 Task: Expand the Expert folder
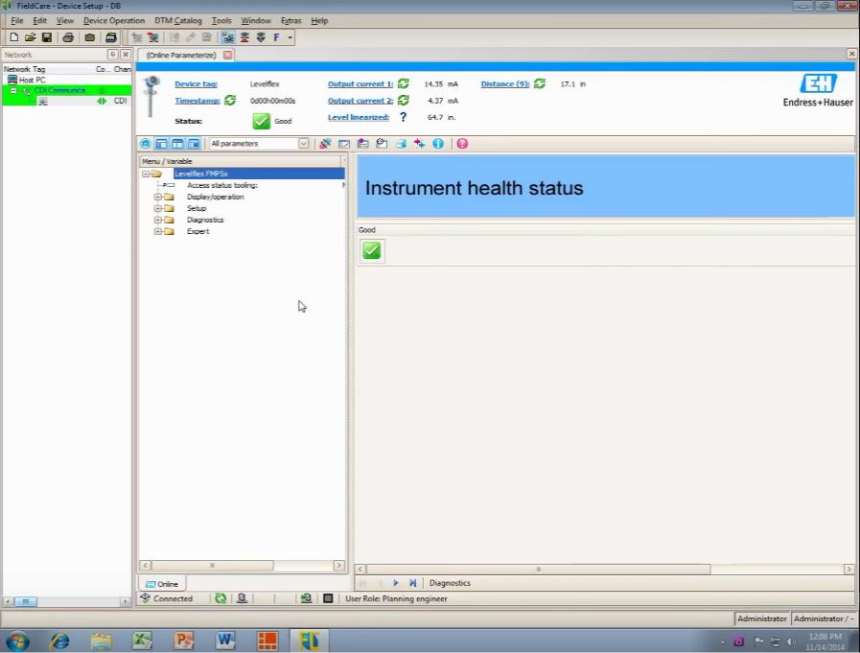coord(157,231)
